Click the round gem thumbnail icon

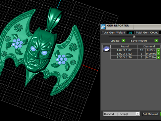pos(107,48)
